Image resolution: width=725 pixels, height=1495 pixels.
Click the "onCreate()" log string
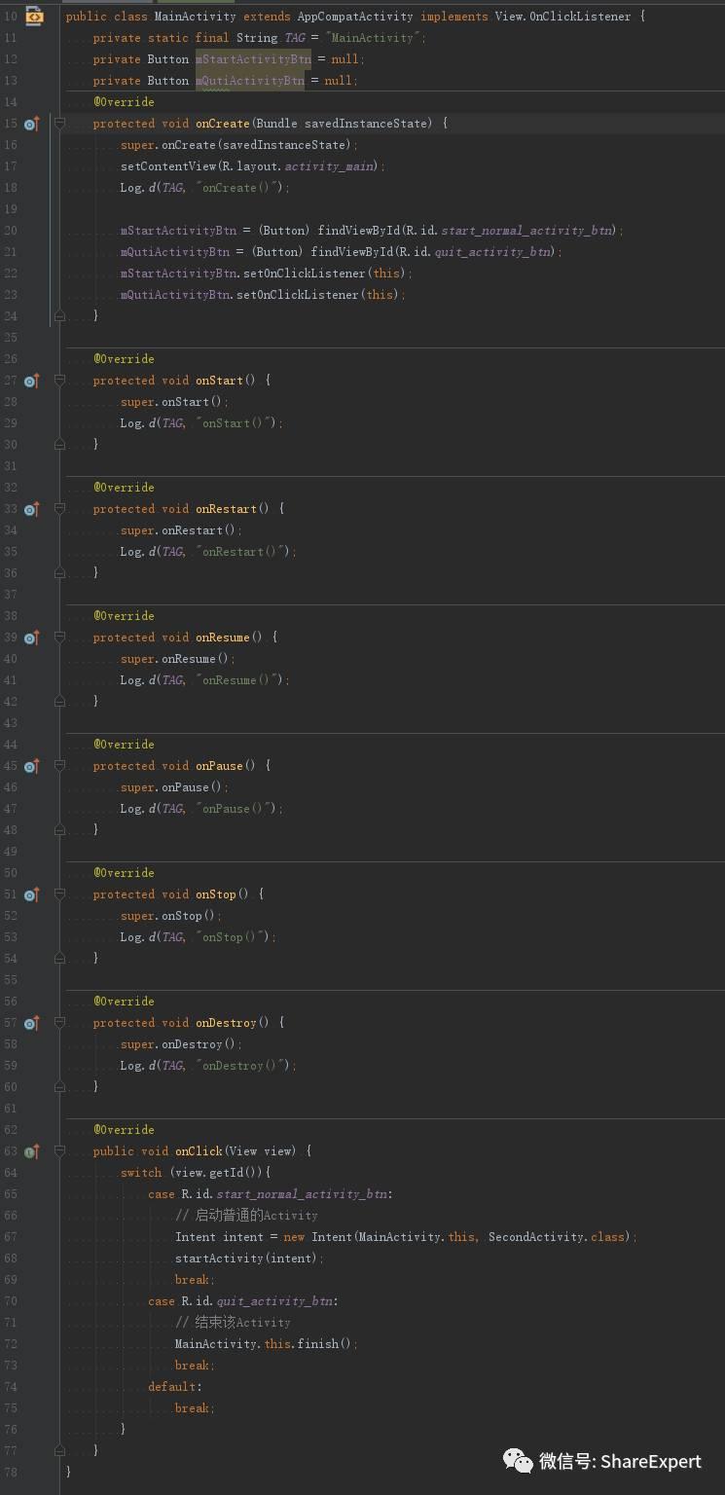coord(239,188)
